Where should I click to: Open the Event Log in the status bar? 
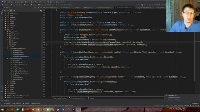[x=196, y=104]
